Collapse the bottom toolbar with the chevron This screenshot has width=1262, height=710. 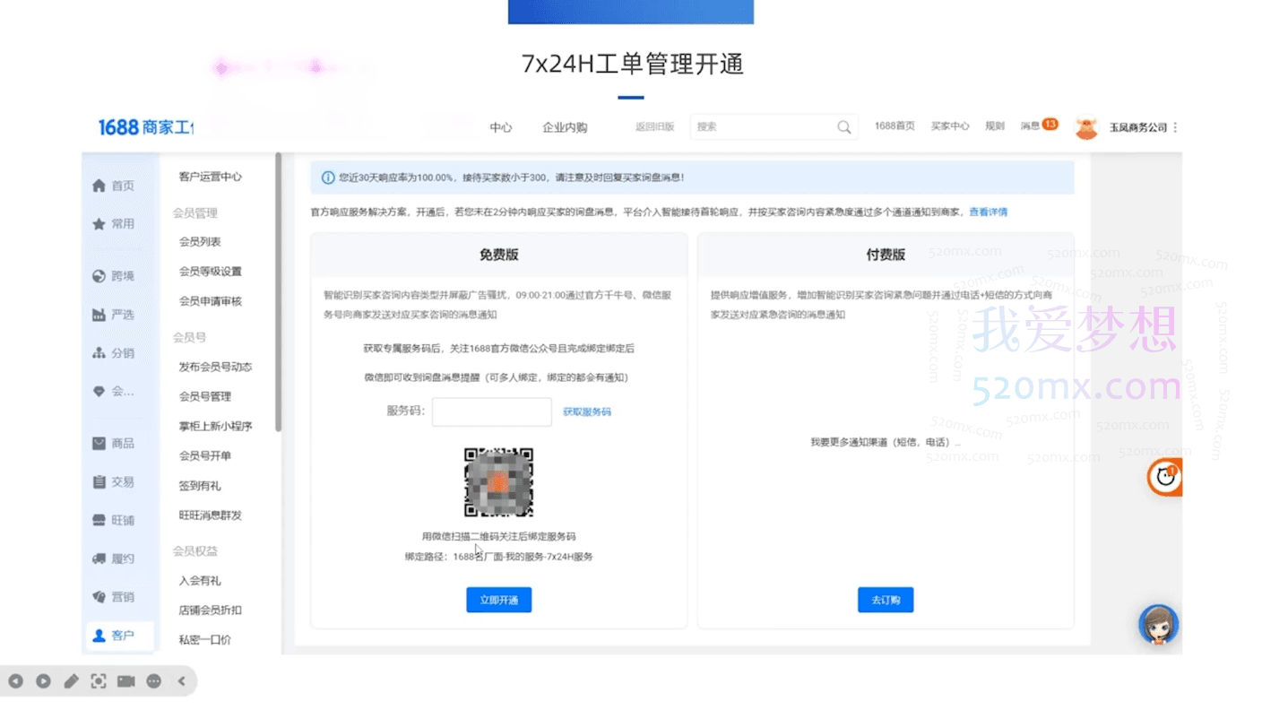coord(182,681)
